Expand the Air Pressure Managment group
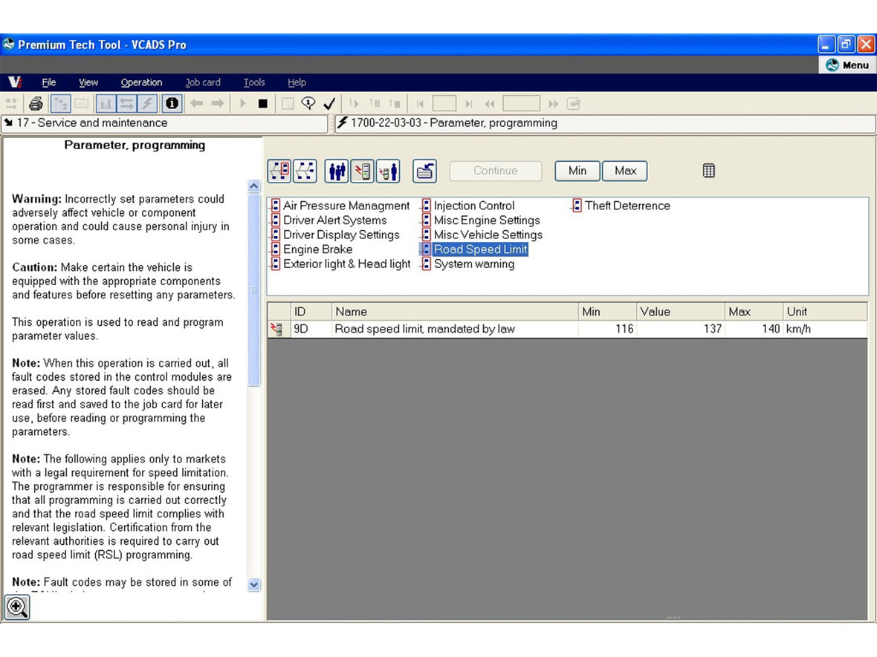Screen dimensions: 877x657 coord(346,206)
